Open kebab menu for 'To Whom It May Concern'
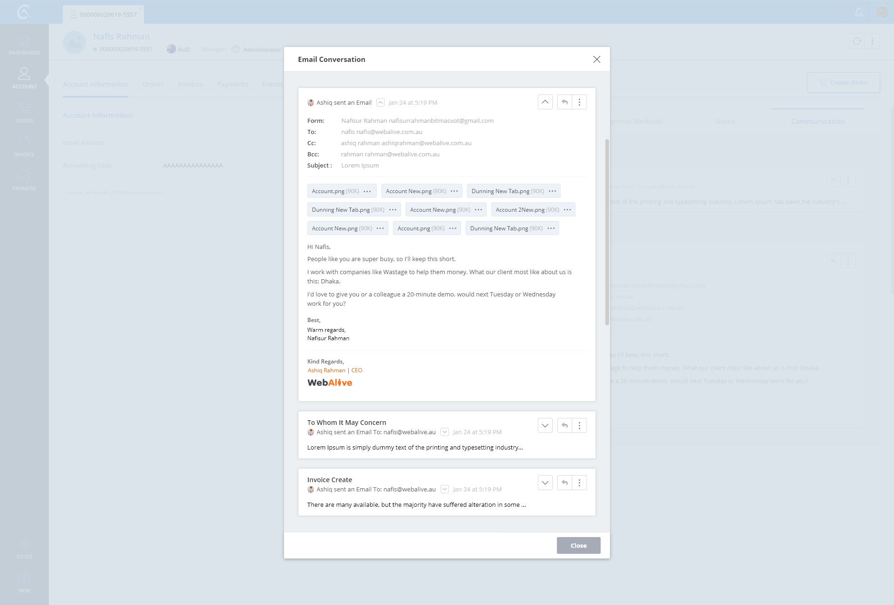 [579, 425]
